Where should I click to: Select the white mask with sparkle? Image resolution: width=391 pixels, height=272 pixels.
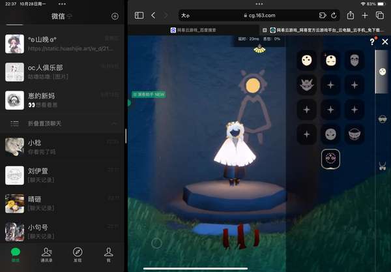pos(330,60)
